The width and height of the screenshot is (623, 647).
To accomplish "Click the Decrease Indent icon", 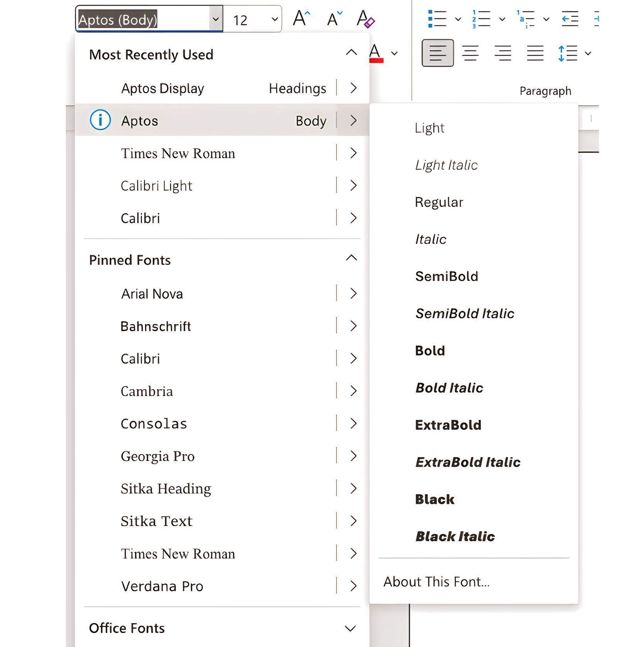I will [x=570, y=19].
